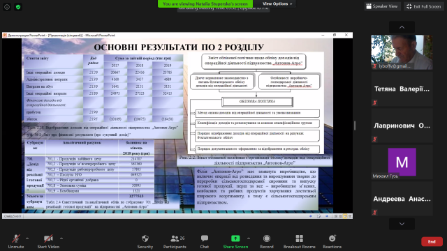This screenshot has width=447, height=251.
Task: Switch PowerPoint to Normal view icon
Action: click(x=335, y=216)
